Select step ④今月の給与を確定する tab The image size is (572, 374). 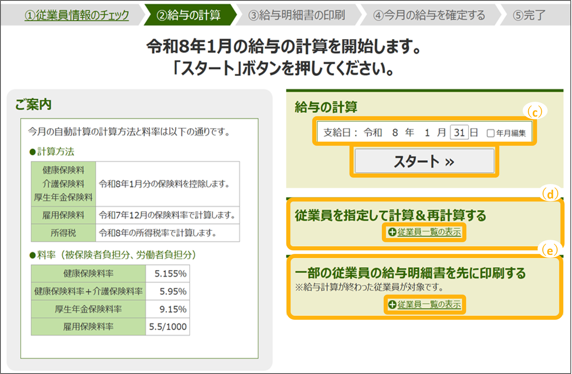coord(429,15)
